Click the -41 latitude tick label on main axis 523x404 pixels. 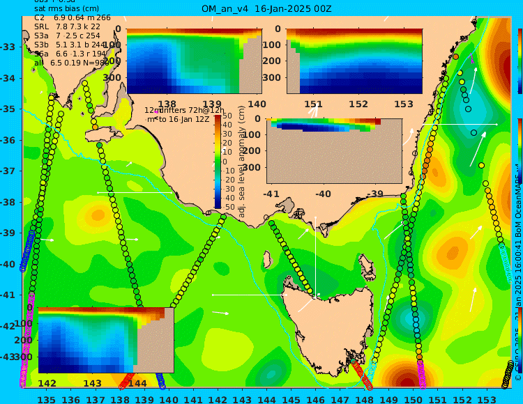[8, 295]
